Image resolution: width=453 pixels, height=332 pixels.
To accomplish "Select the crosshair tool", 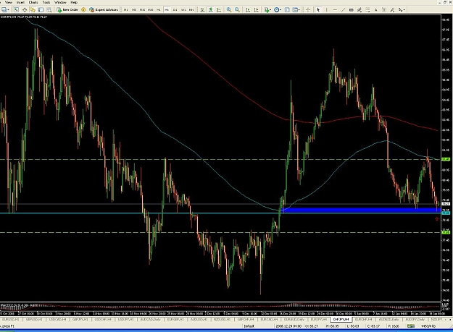I will [308, 10].
